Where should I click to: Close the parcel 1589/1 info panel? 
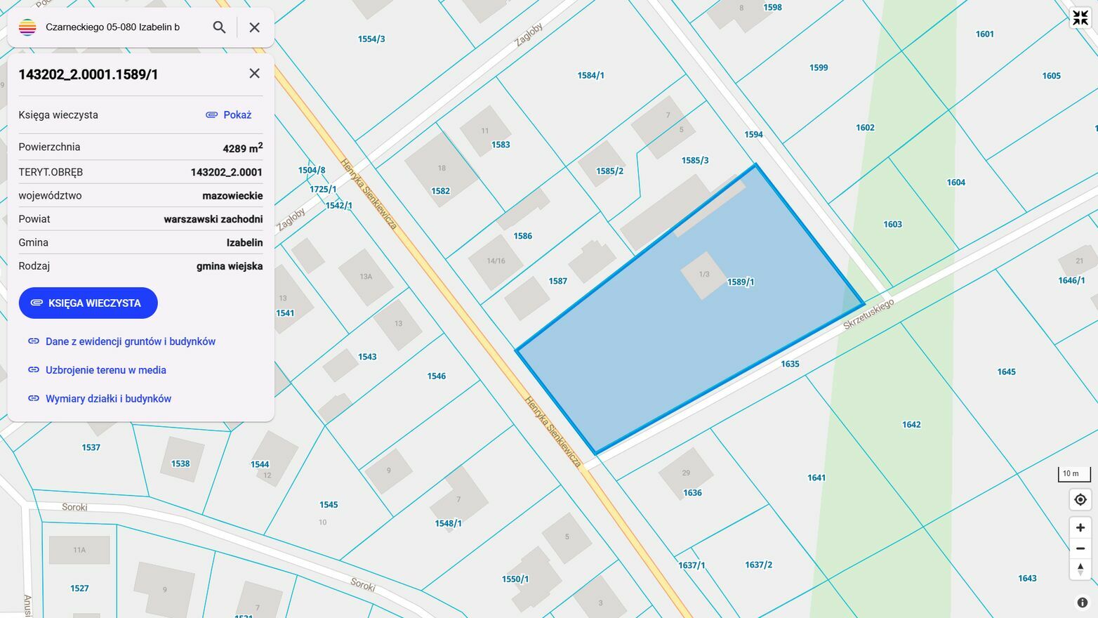coord(254,74)
